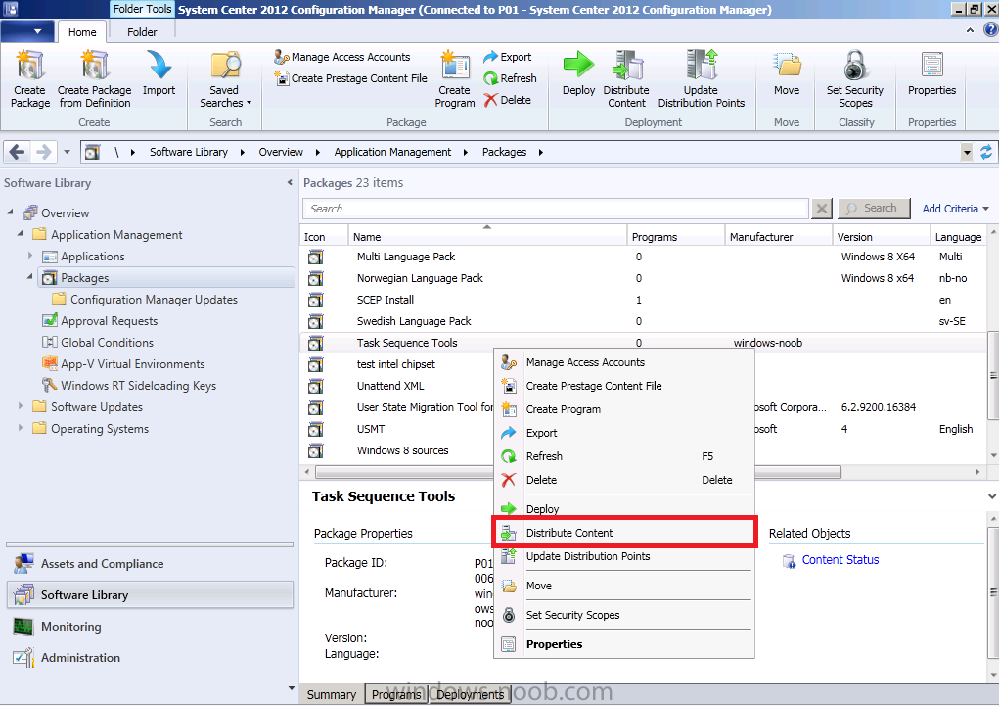Click Delete in the ribbon
Viewport: 999px width, 706px height.
(507, 100)
